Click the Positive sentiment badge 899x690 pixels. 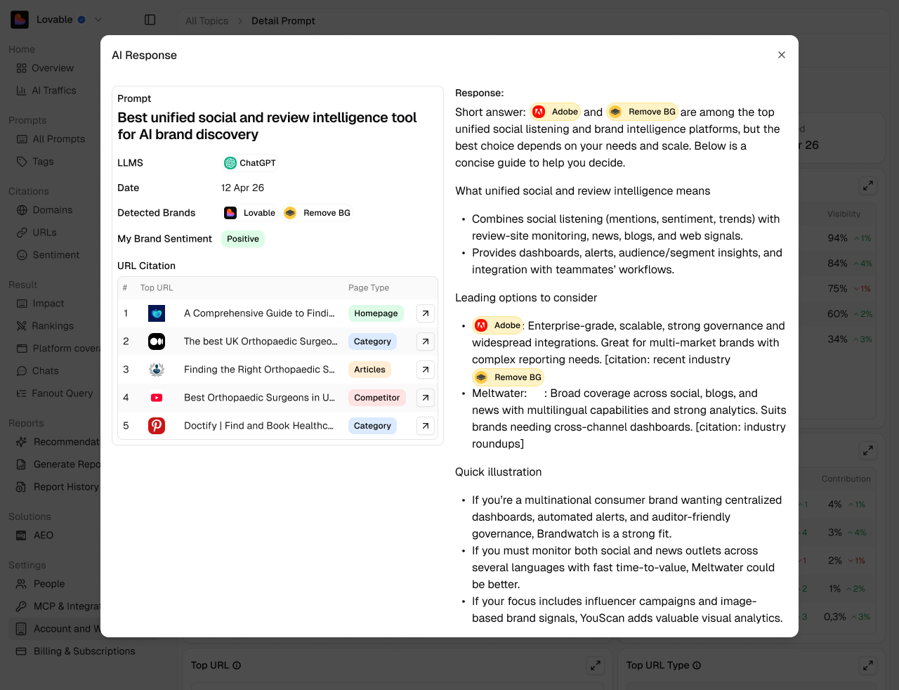[243, 239]
